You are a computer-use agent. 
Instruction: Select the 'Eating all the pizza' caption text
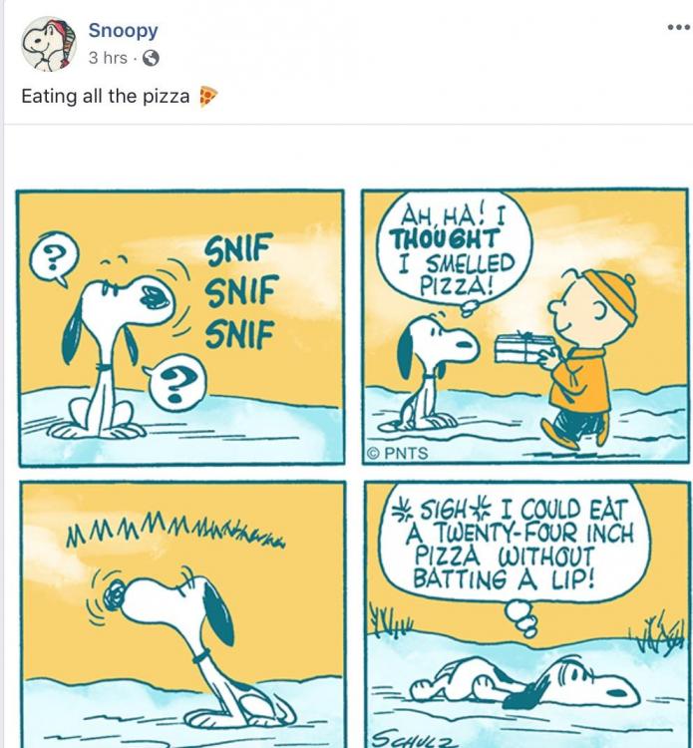coord(106,96)
